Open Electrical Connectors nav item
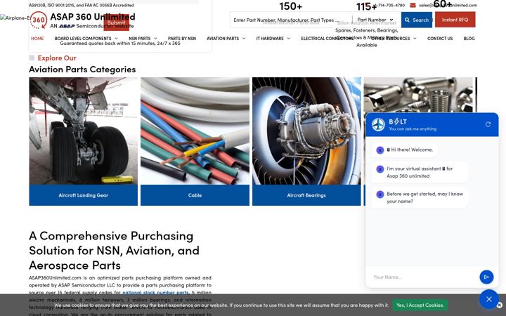 click(x=327, y=39)
